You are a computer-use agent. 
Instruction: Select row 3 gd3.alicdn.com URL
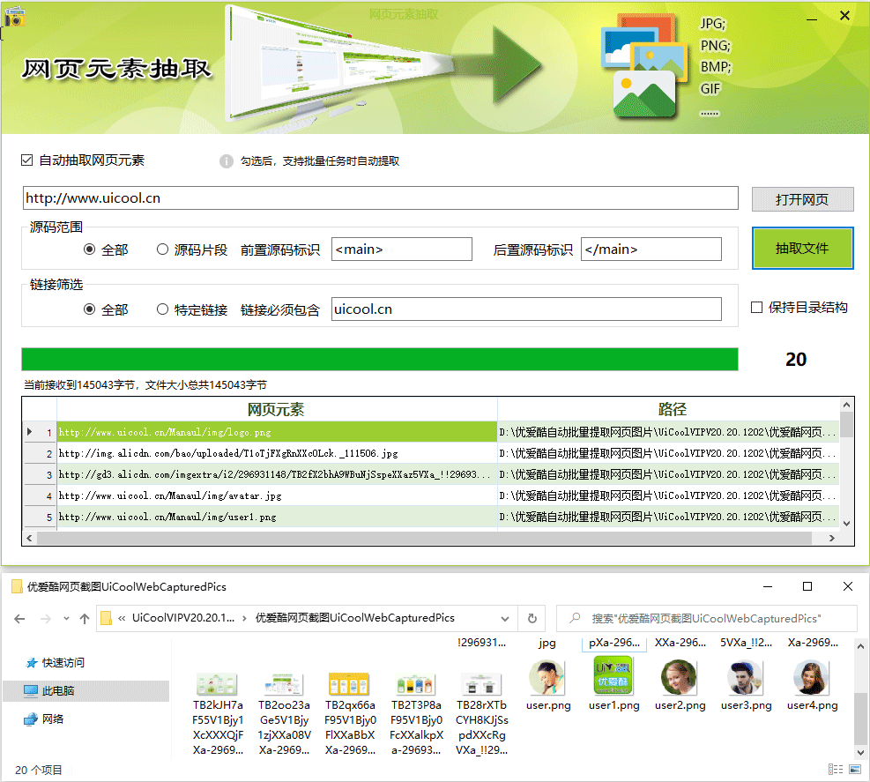[276, 474]
